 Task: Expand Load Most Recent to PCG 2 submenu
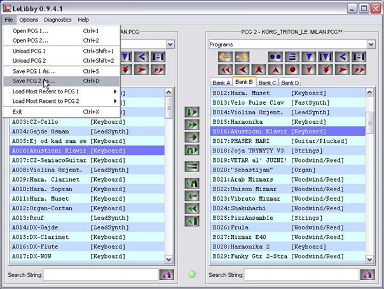(61, 101)
